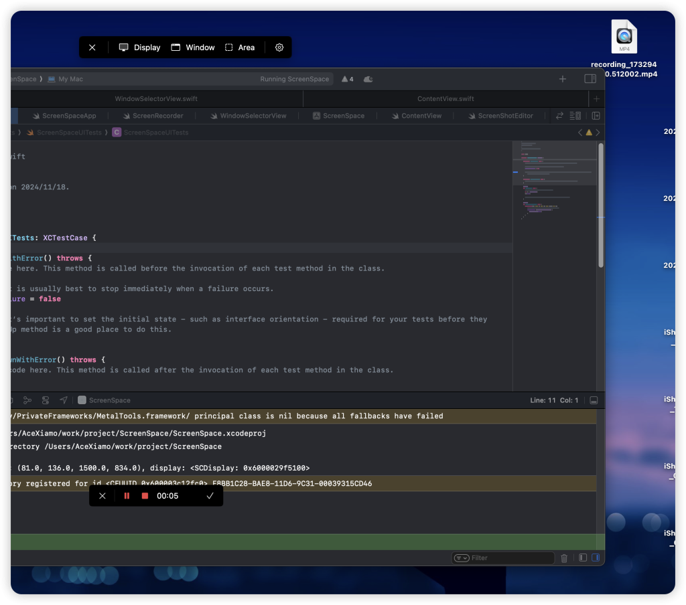Pause the screen recording
This screenshot has height=605, width=686.
click(x=127, y=496)
